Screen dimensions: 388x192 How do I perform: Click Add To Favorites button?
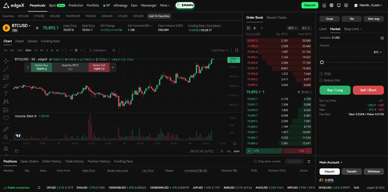click(159, 16)
